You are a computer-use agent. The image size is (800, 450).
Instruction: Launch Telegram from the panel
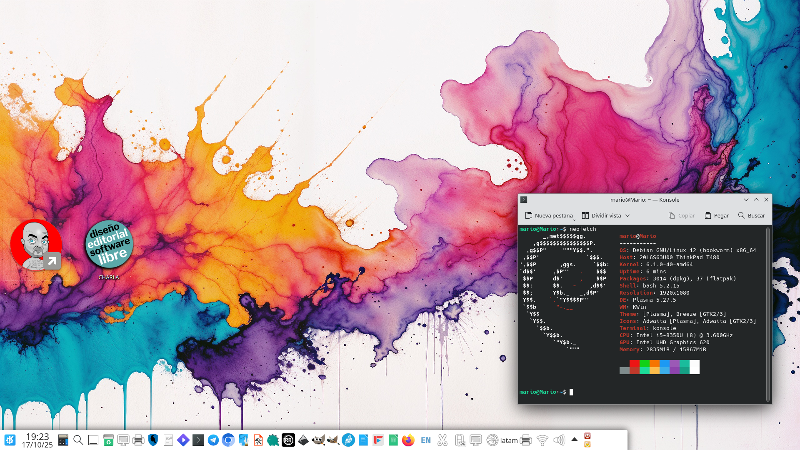pyautogui.click(x=213, y=440)
